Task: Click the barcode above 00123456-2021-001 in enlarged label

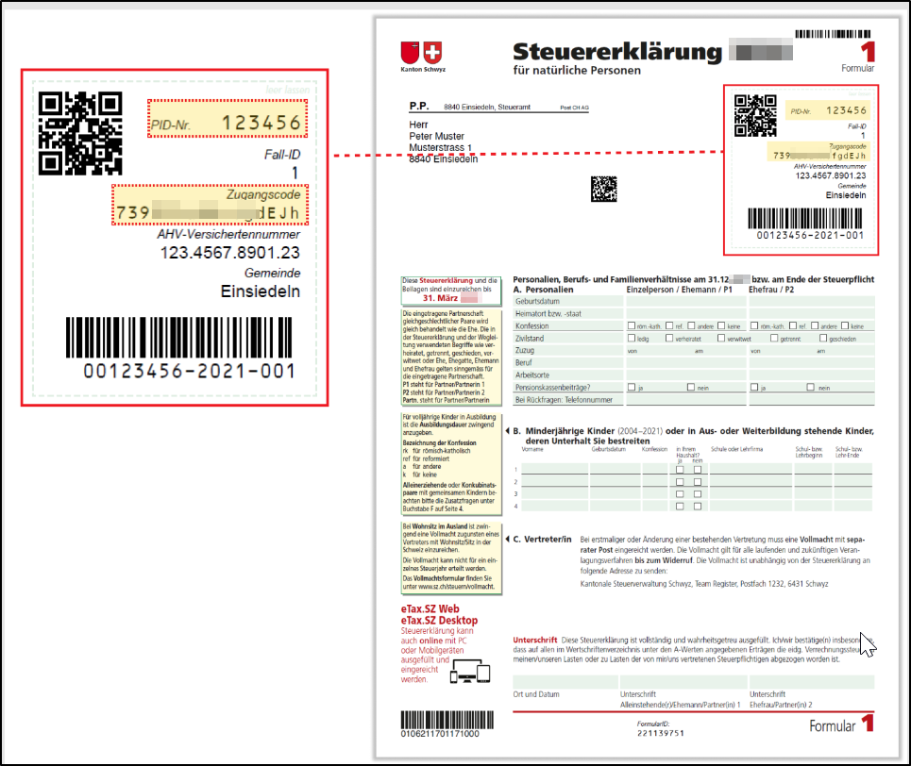Action: (x=179, y=338)
